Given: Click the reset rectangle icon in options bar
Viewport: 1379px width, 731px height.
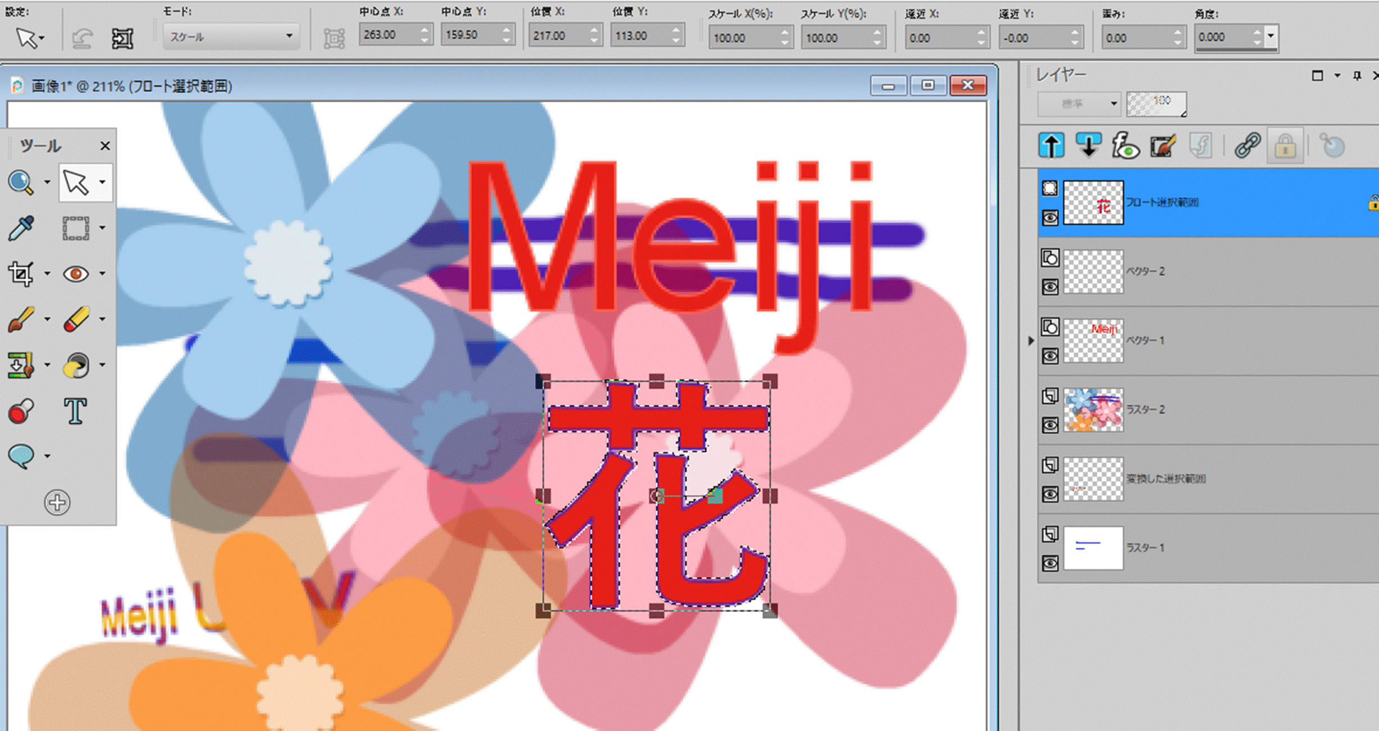Looking at the screenshot, I should point(83,39).
